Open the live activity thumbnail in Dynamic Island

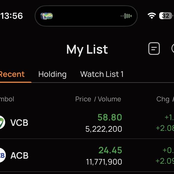(x=46, y=16)
